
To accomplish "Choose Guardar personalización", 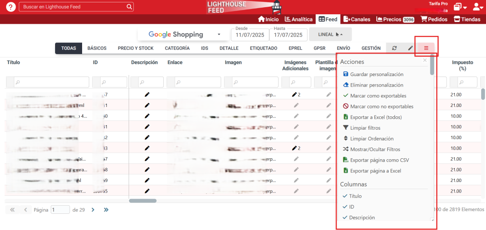I will point(373,74).
